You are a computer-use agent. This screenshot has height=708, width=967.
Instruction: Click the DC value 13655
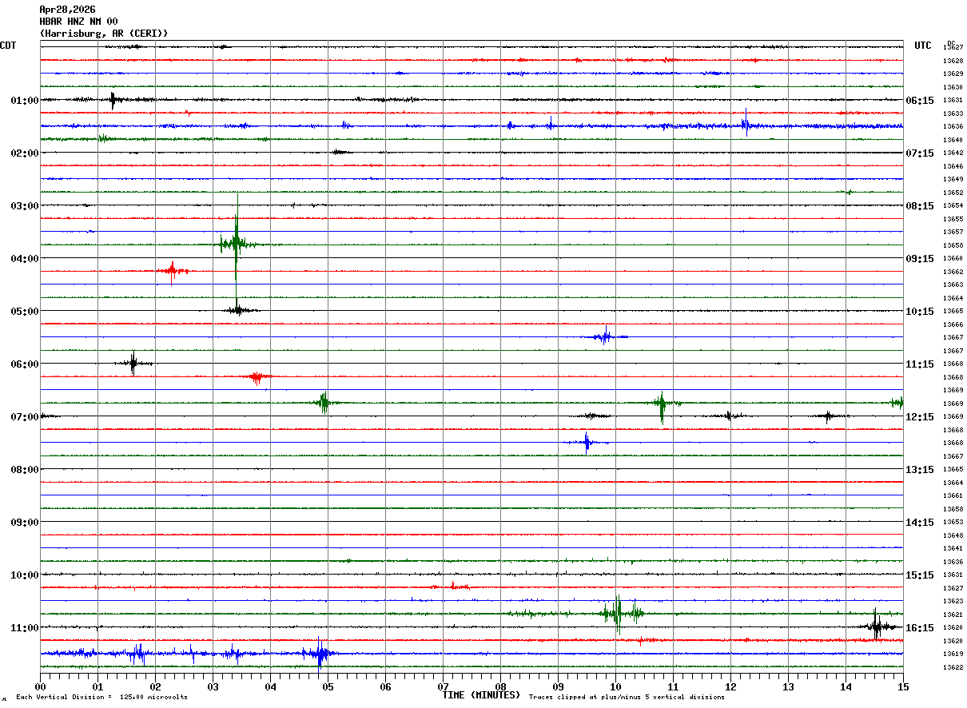[x=953, y=219]
